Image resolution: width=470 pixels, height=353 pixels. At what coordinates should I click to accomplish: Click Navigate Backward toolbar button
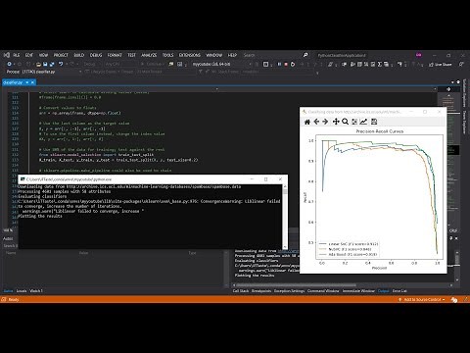[9, 64]
